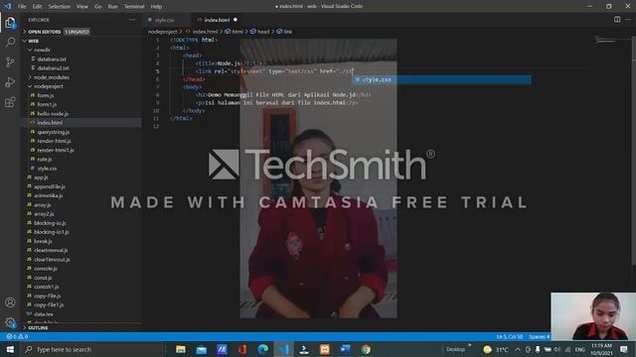Open File Explorer from the taskbar
The width and height of the screenshot is (636, 357).
pos(181,349)
